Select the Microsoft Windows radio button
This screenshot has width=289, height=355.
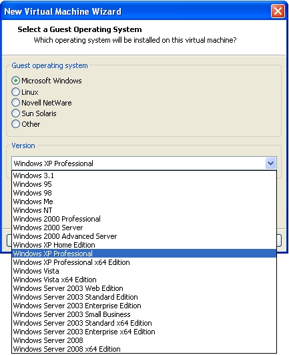(x=15, y=81)
